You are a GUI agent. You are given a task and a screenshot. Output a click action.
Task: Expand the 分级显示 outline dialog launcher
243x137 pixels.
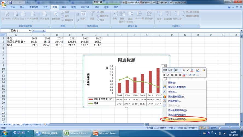pyautogui.click(x=198, y=25)
